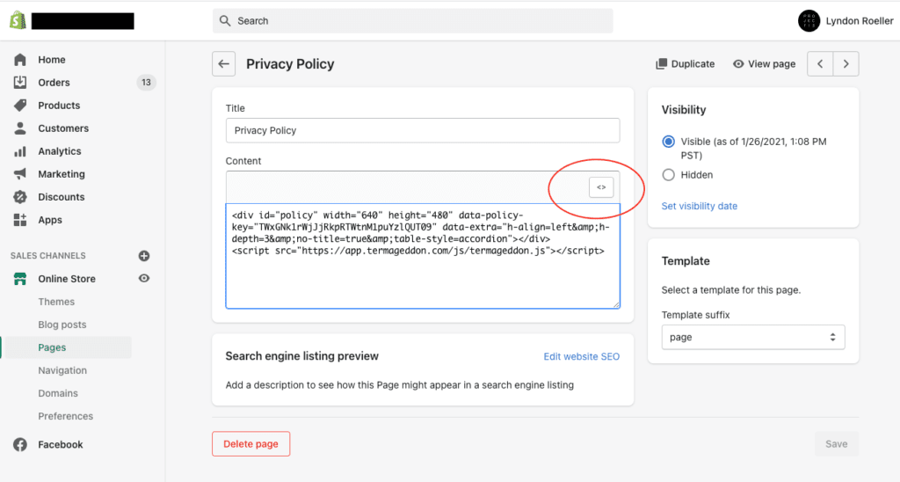Select the Visible radio option

[668, 142]
